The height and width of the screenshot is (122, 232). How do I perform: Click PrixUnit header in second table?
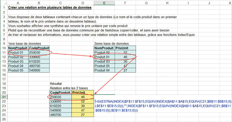[x=125, y=48]
